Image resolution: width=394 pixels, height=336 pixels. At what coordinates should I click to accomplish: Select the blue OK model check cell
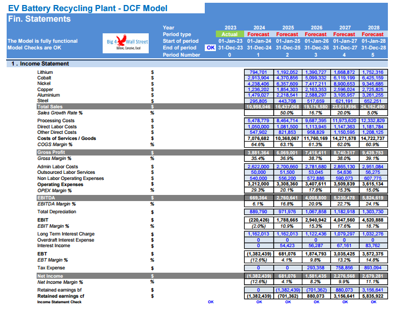pos(210,48)
